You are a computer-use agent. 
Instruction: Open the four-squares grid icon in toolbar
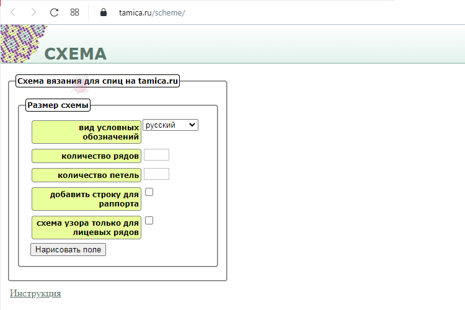(x=74, y=12)
